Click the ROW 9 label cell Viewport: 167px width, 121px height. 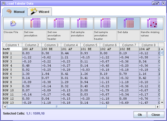(x=12, y=86)
